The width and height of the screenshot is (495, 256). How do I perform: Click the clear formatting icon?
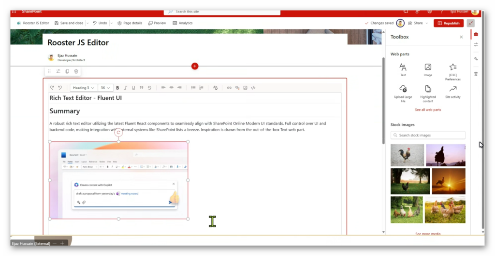(x=215, y=88)
